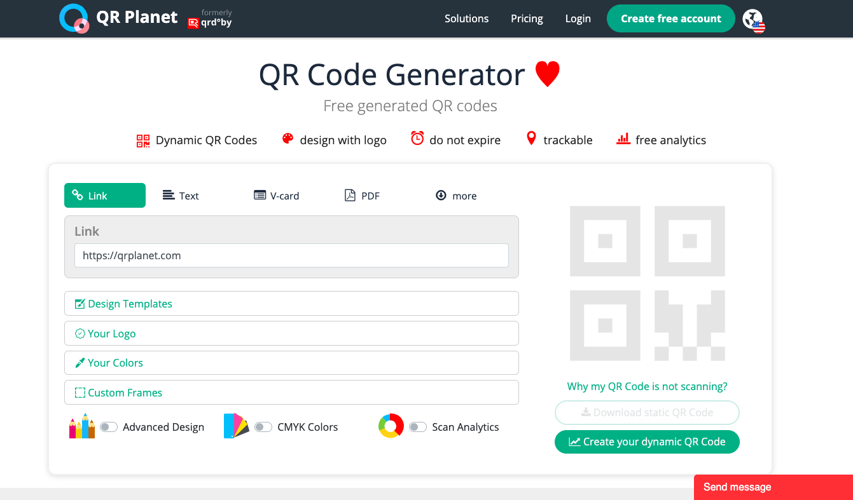This screenshot has width=853, height=500.
Task: Click the do not expire label
Action: point(465,140)
